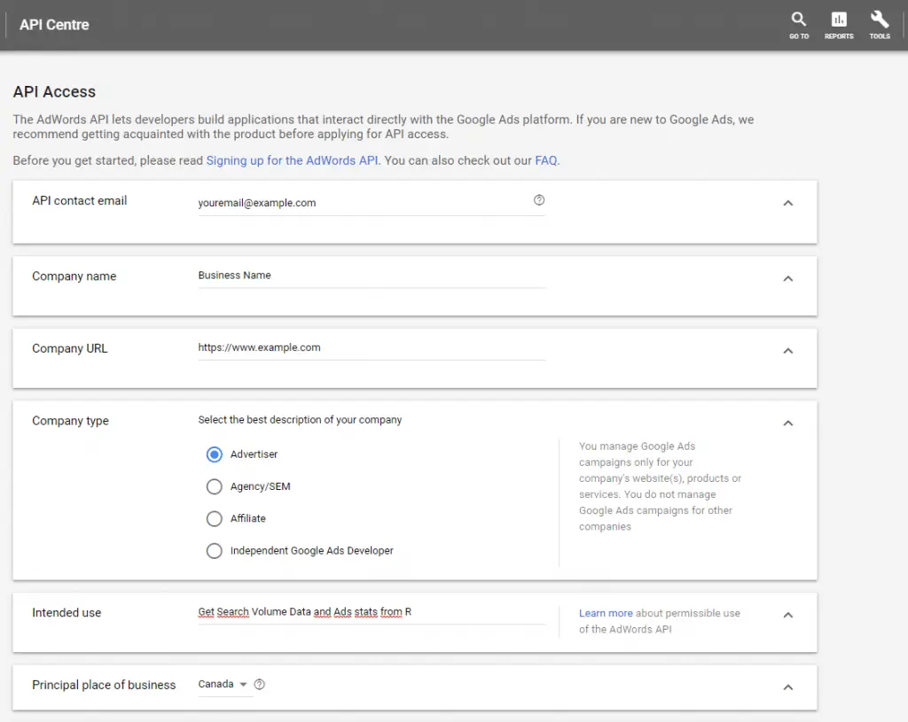Edit the Company URL field

pos(372,348)
